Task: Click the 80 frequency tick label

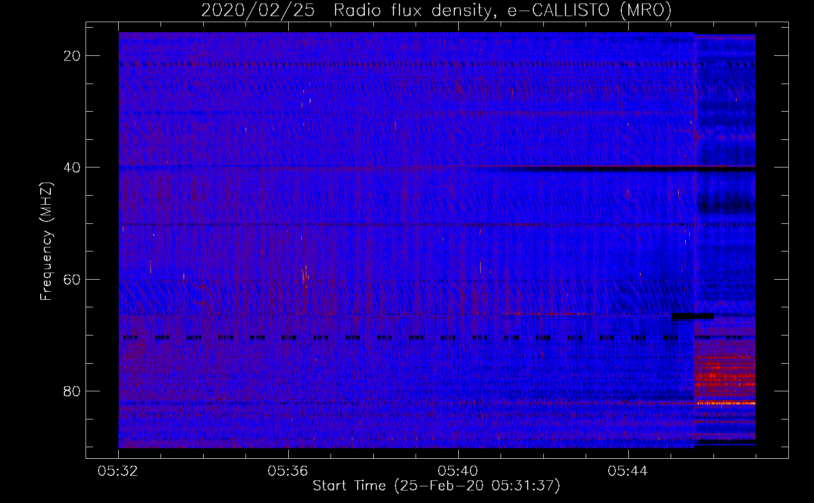Action: point(72,391)
